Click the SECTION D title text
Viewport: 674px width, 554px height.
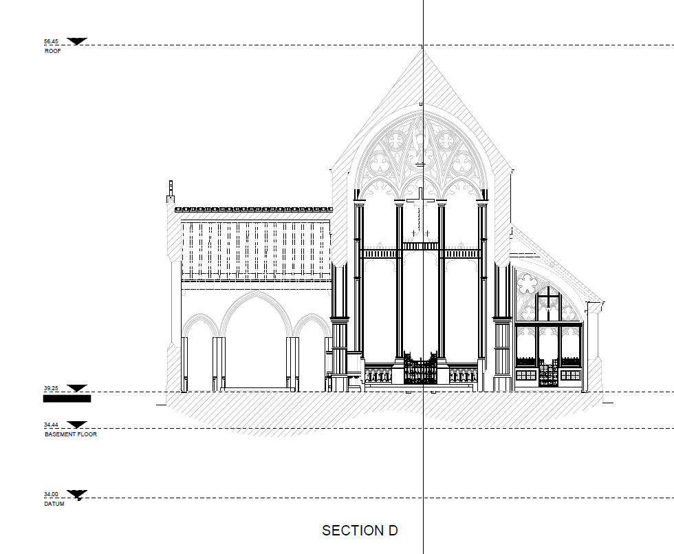click(x=360, y=531)
